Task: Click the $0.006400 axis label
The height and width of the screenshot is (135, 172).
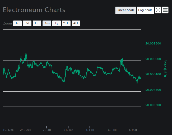Action: pos(153,74)
